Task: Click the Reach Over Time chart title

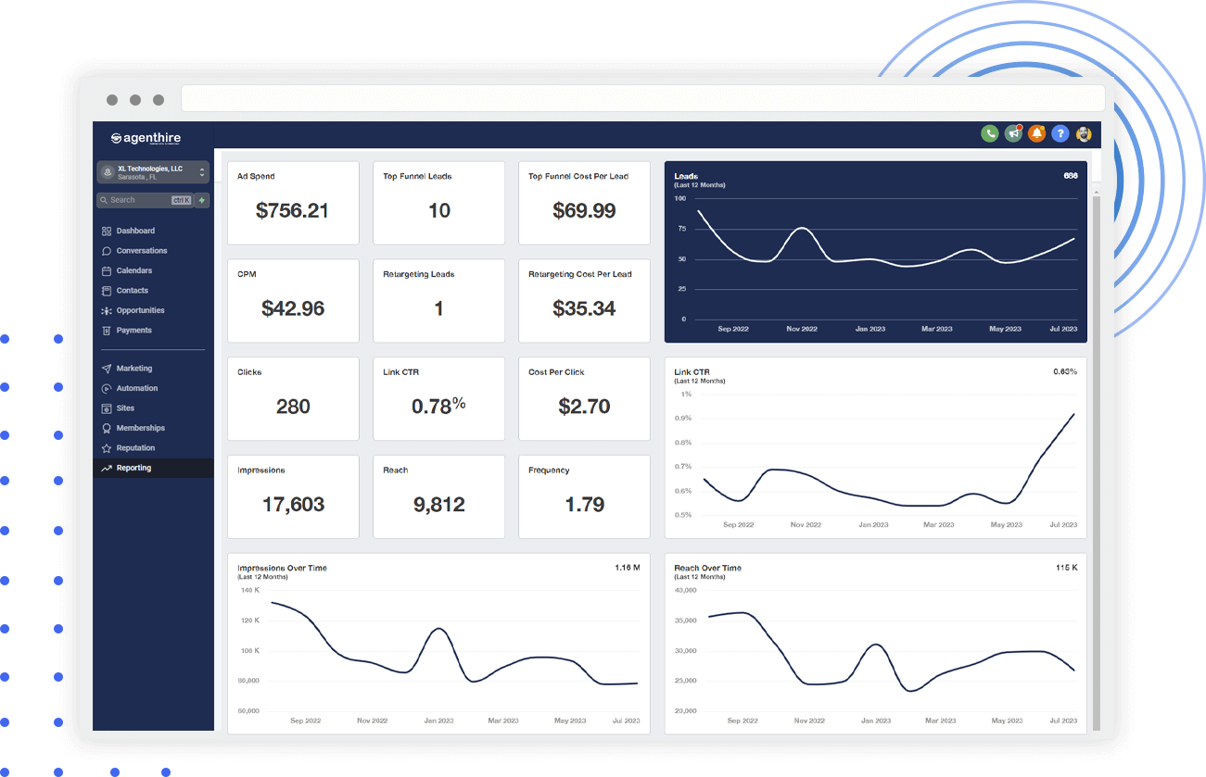Action: [x=707, y=568]
